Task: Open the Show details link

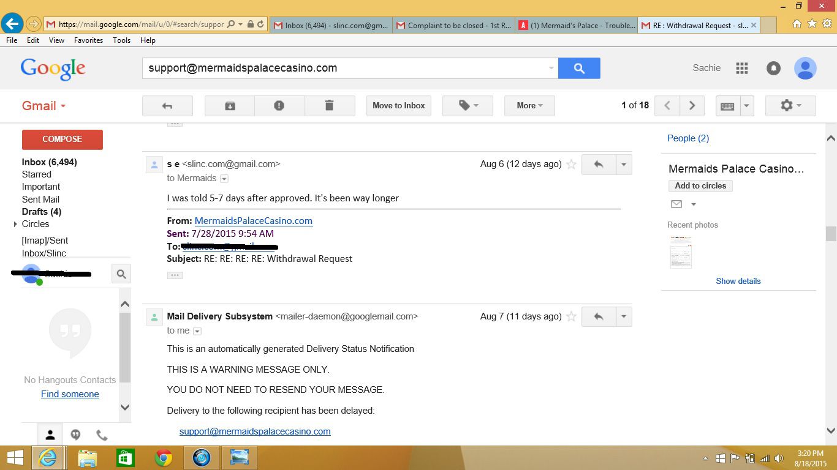Action: 738,282
